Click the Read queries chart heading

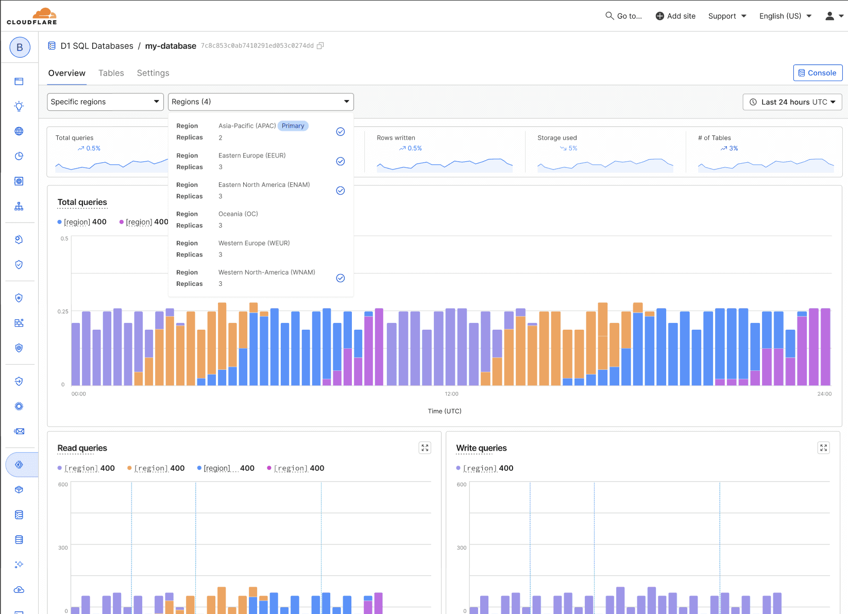coord(82,448)
